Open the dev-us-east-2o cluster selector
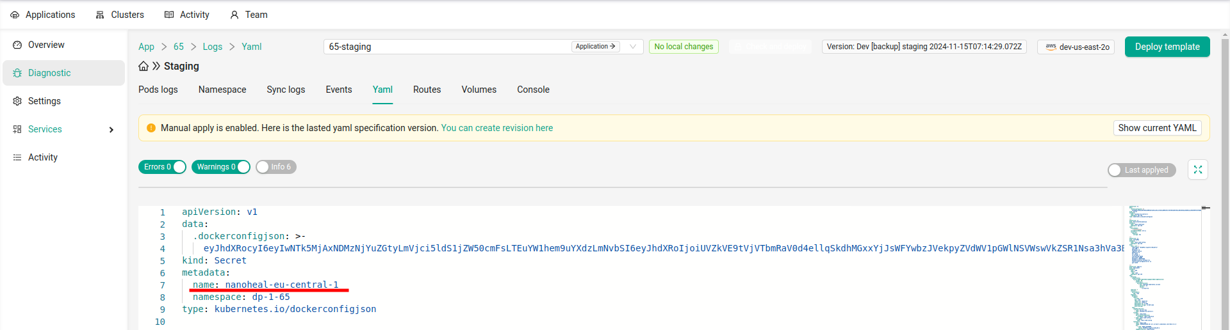 [x=1076, y=47]
